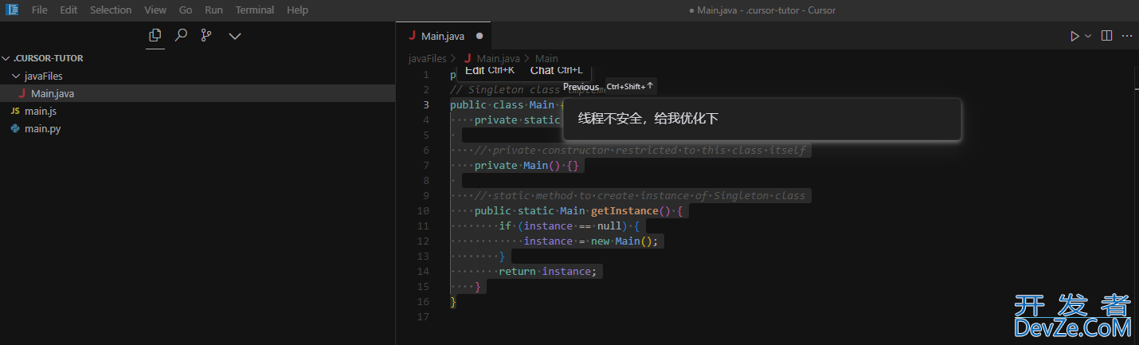
Task: Click the Main class breadcrumb
Action: 546,58
